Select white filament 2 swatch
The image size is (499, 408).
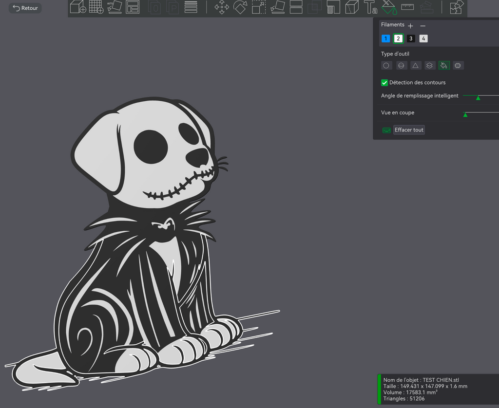click(x=398, y=38)
